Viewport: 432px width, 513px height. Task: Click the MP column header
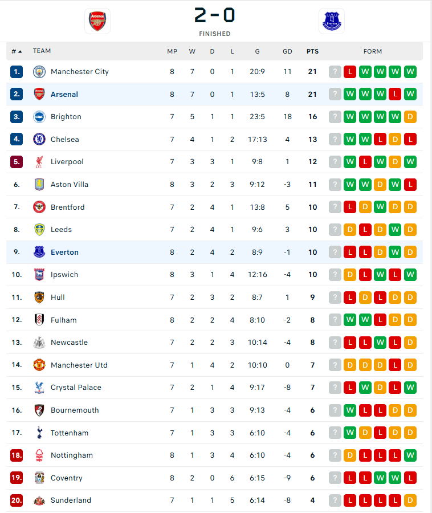pos(172,51)
